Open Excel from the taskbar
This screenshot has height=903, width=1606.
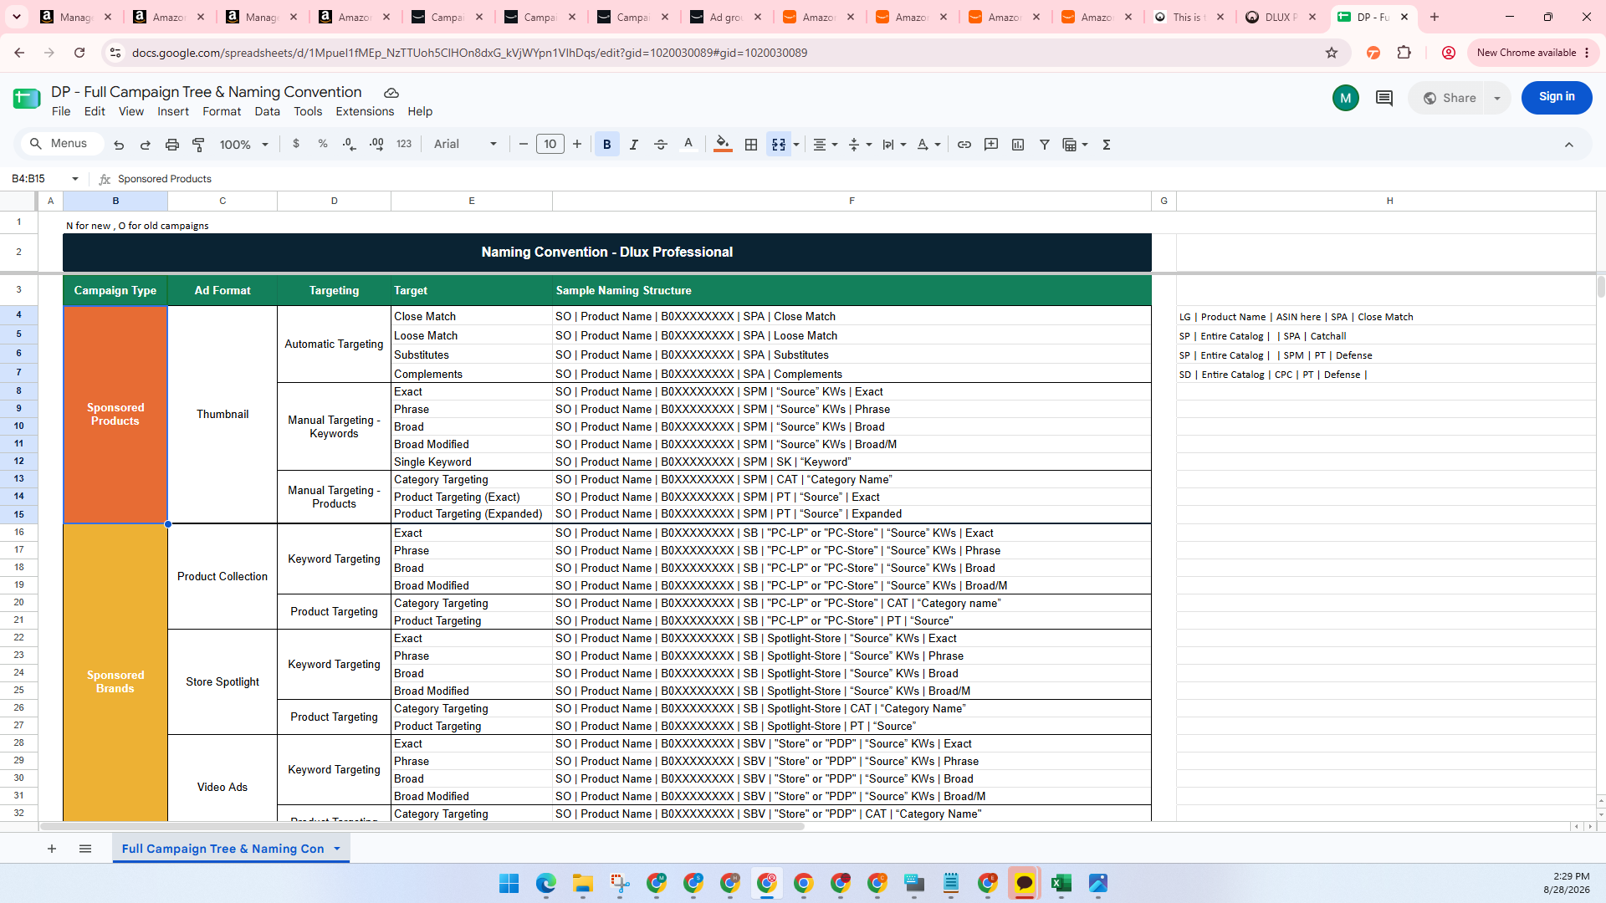pyautogui.click(x=1061, y=884)
